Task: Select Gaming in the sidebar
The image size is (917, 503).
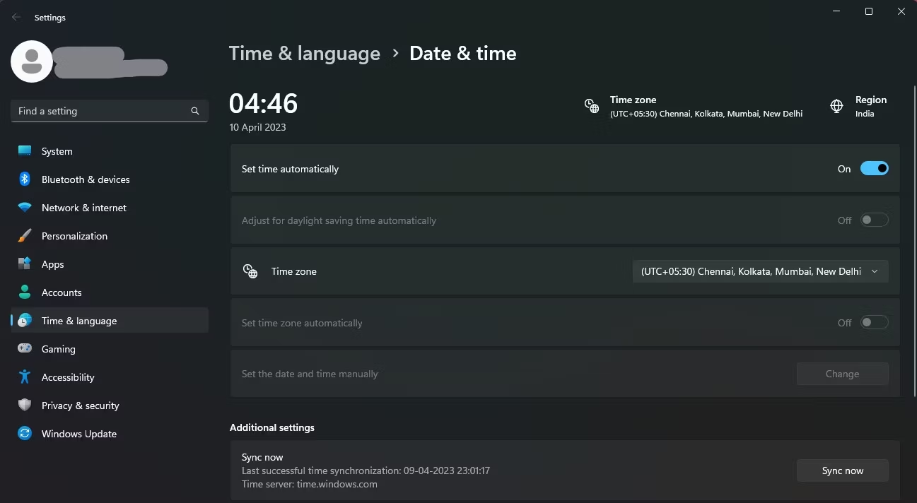Action: point(110,349)
